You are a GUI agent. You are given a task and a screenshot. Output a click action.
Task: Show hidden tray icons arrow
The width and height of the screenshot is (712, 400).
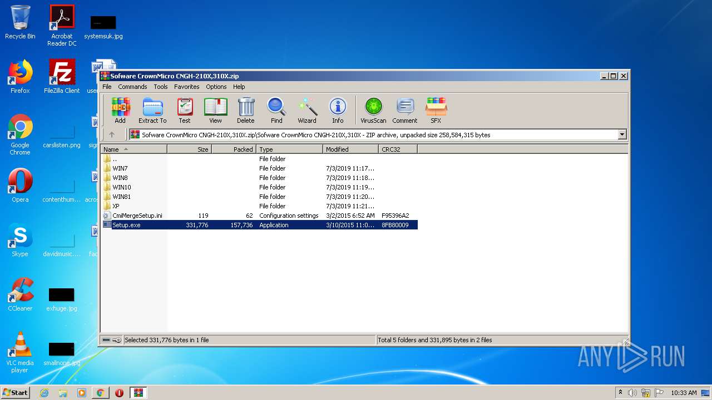(x=620, y=392)
